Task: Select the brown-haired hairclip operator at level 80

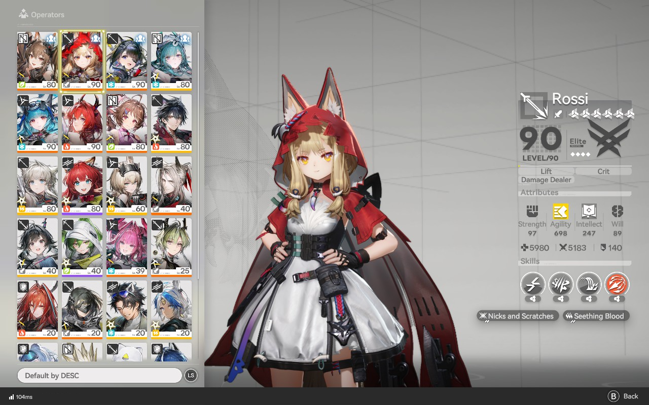Action: click(127, 124)
